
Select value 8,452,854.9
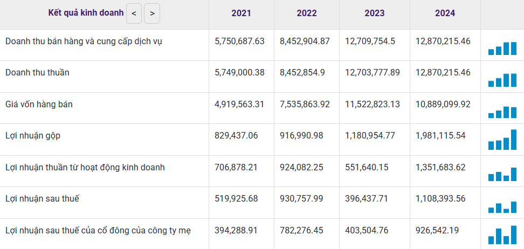(302, 72)
